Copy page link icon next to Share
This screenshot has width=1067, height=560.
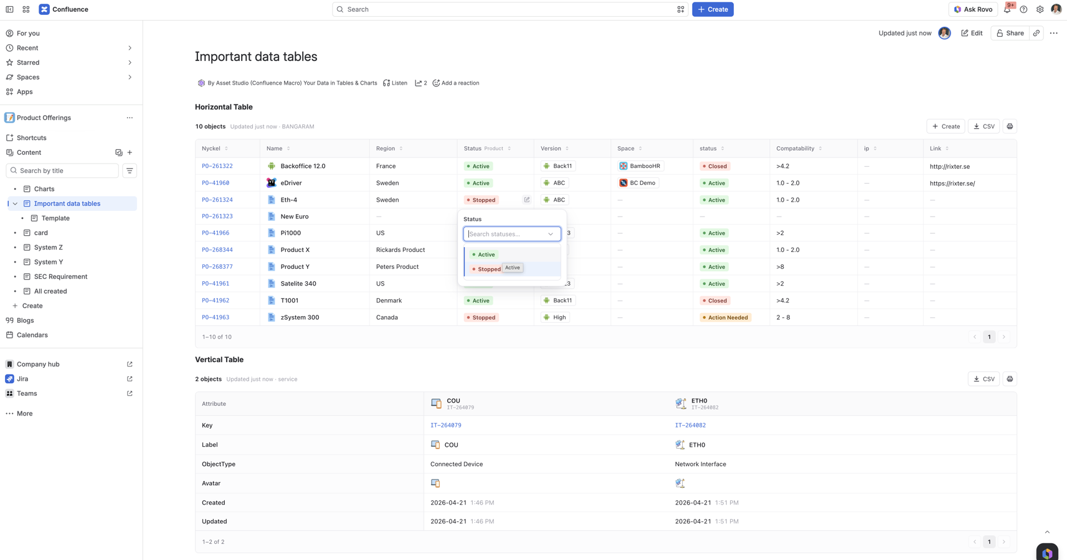pos(1036,33)
